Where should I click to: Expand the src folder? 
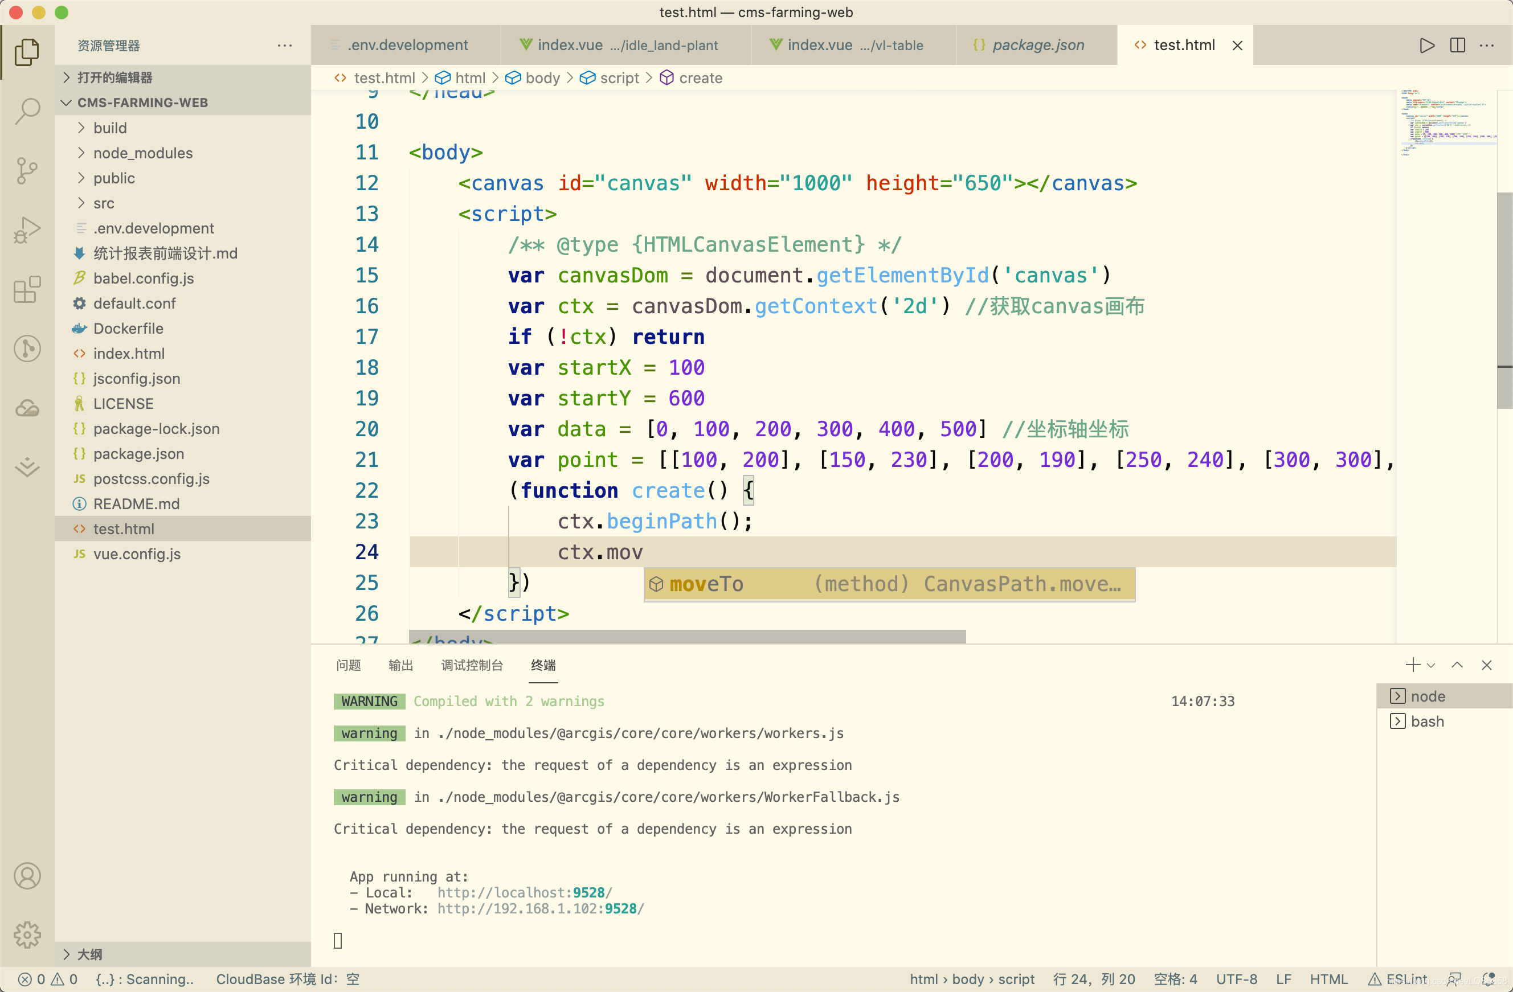tap(183, 203)
